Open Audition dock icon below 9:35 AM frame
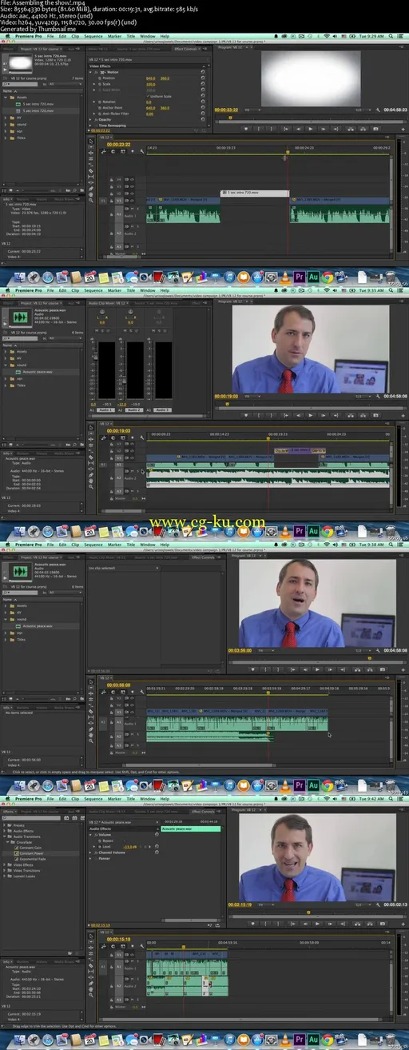 [313, 531]
